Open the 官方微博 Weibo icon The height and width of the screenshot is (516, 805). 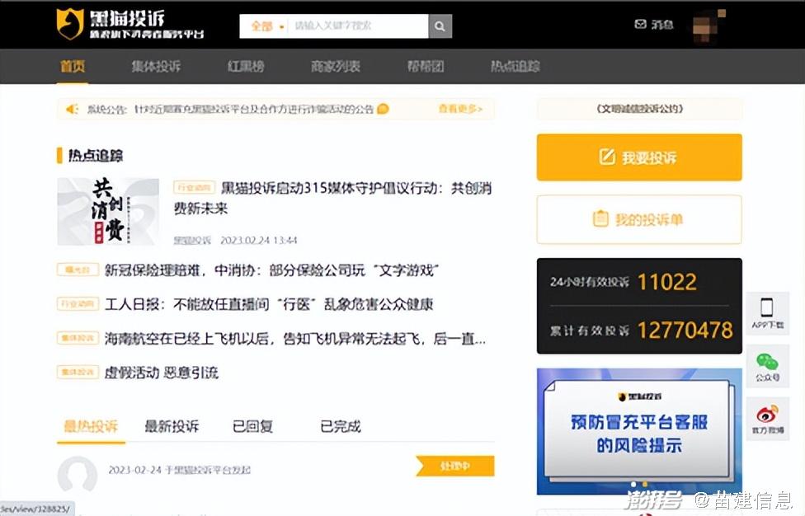(x=767, y=415)
